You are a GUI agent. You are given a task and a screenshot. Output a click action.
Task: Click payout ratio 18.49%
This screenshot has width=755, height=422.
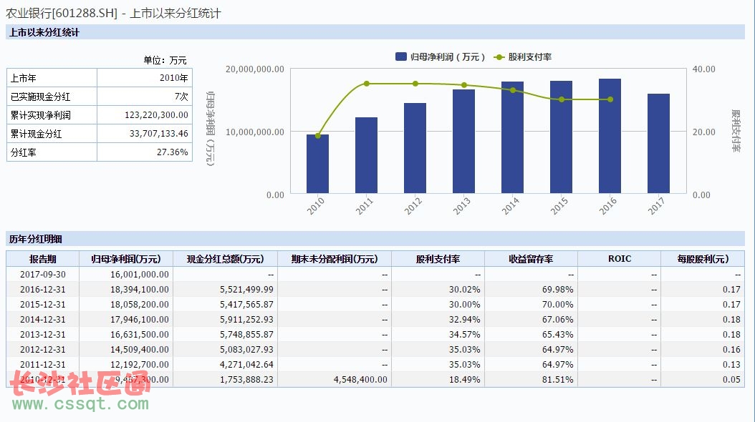[465, 379]
